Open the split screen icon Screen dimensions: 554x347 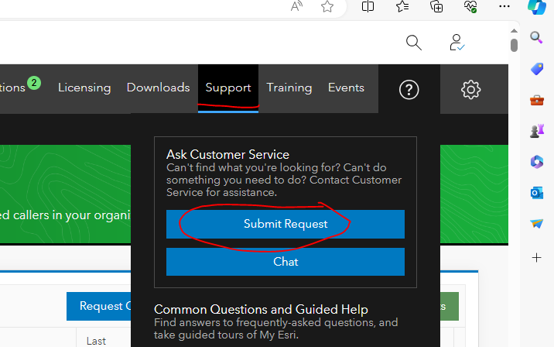(x=368, y=6)
